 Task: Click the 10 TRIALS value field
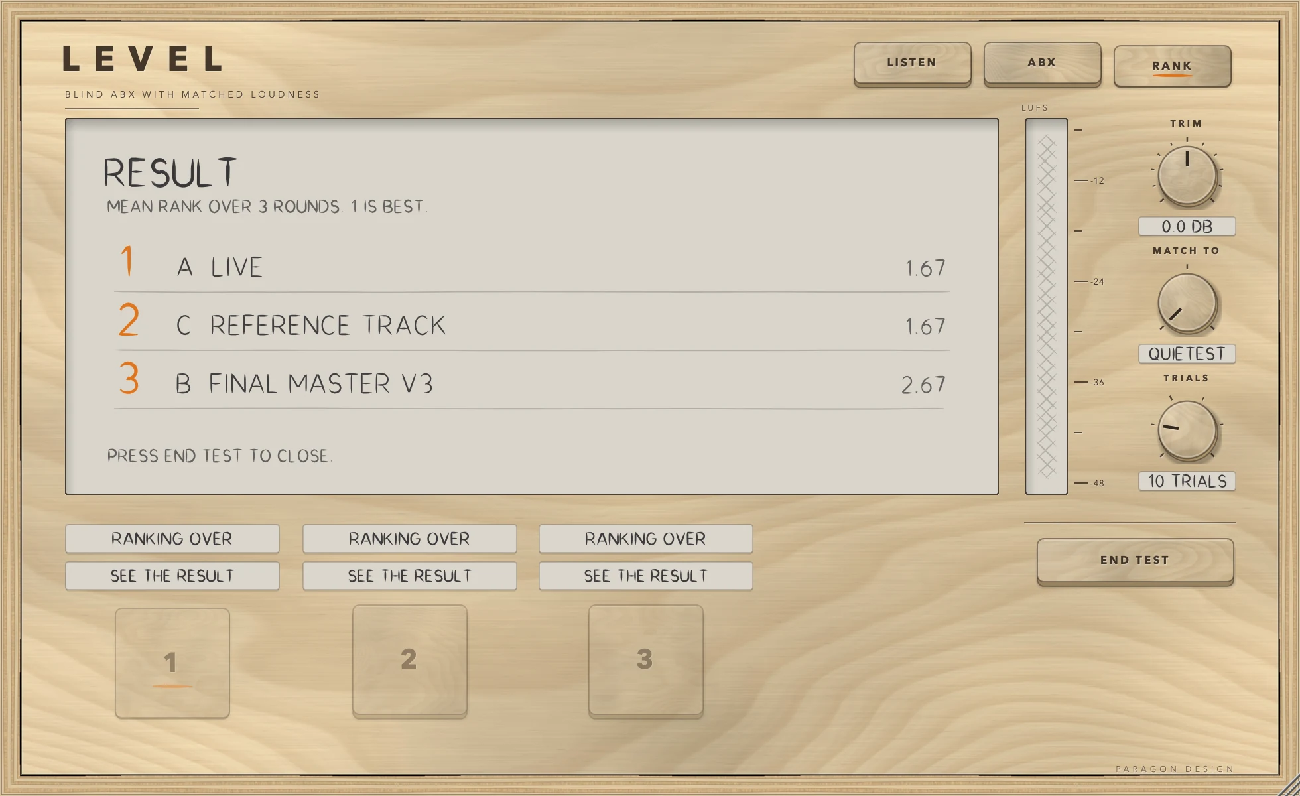click(x=1187, y=481)
